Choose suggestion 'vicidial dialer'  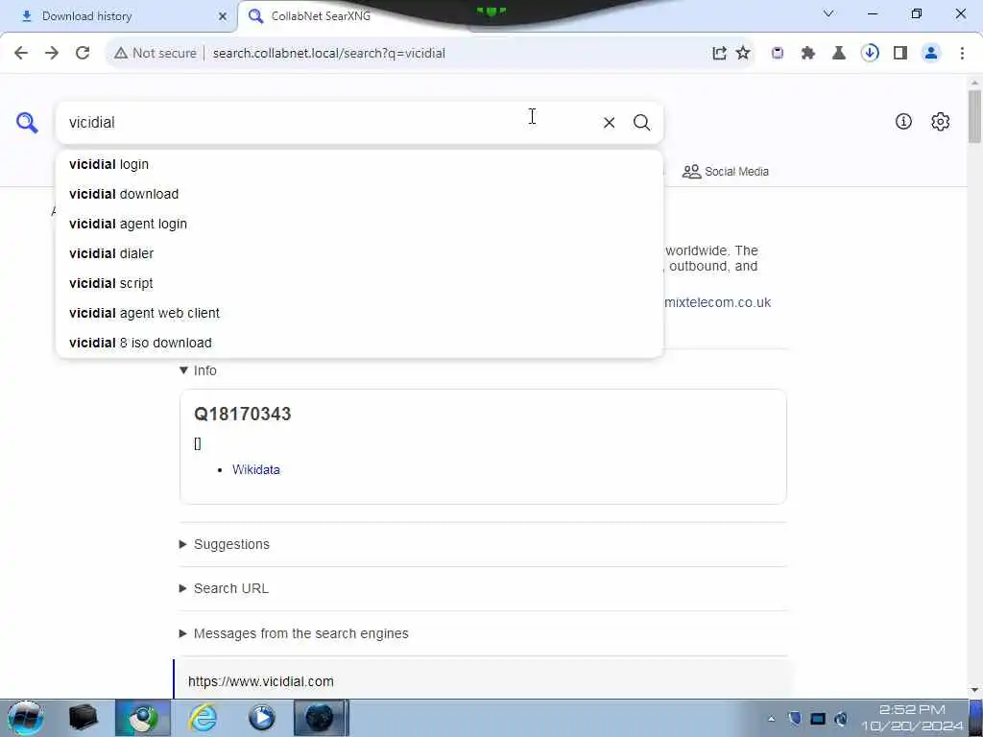click(x=359, y=253)
